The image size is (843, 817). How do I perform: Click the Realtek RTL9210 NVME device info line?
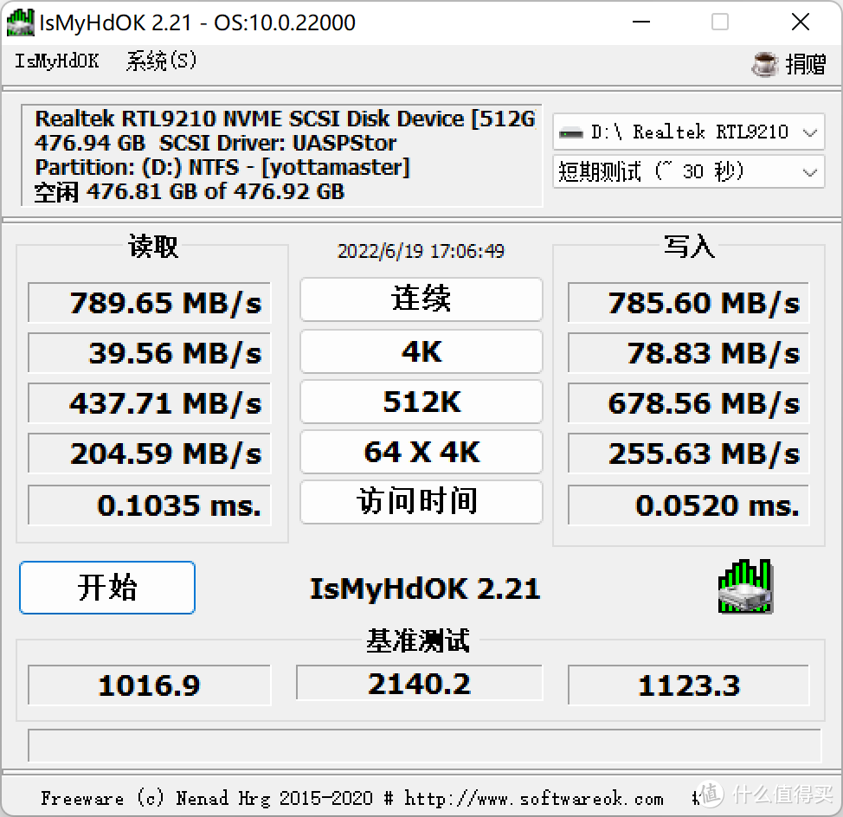(285, 119)
